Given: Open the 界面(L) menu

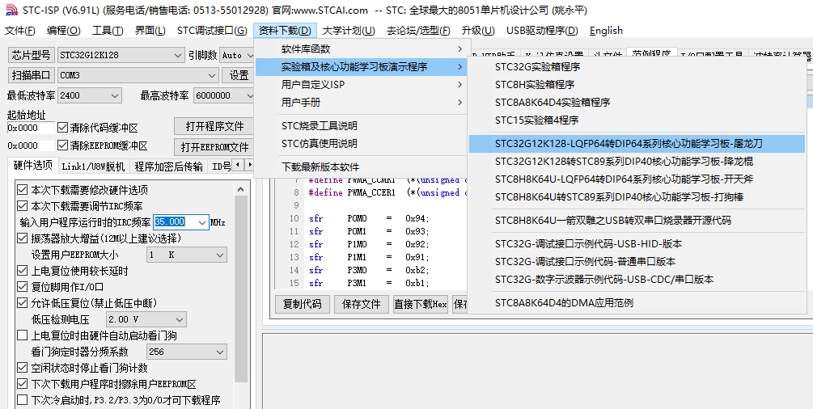Looking at the screenshot, I should pos(150,31).
